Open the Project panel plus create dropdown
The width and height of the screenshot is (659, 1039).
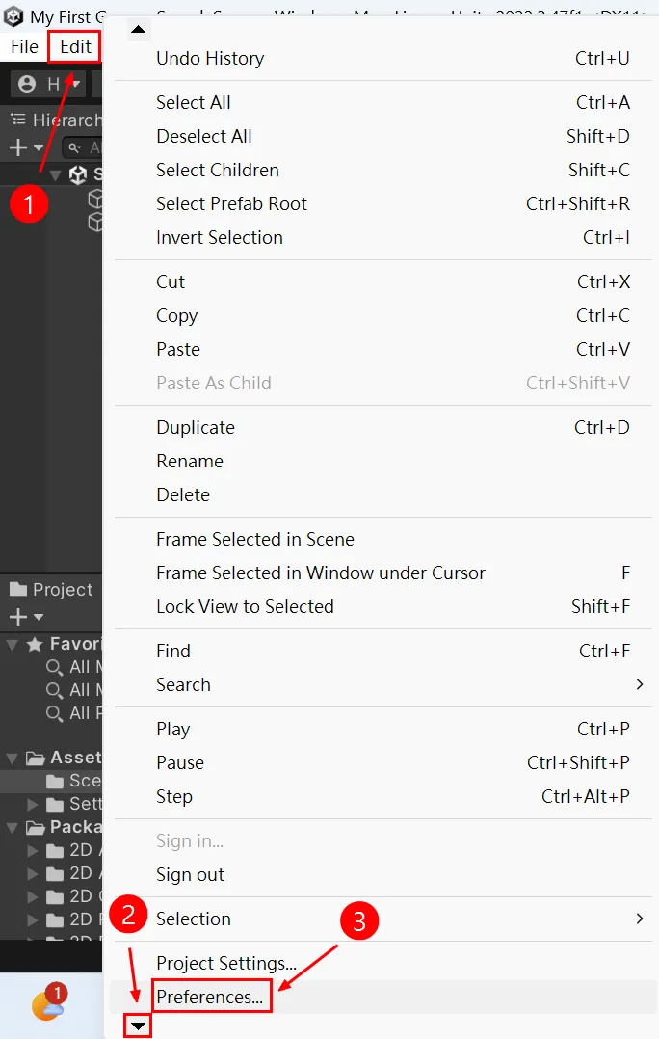click(x=25, y=617)
